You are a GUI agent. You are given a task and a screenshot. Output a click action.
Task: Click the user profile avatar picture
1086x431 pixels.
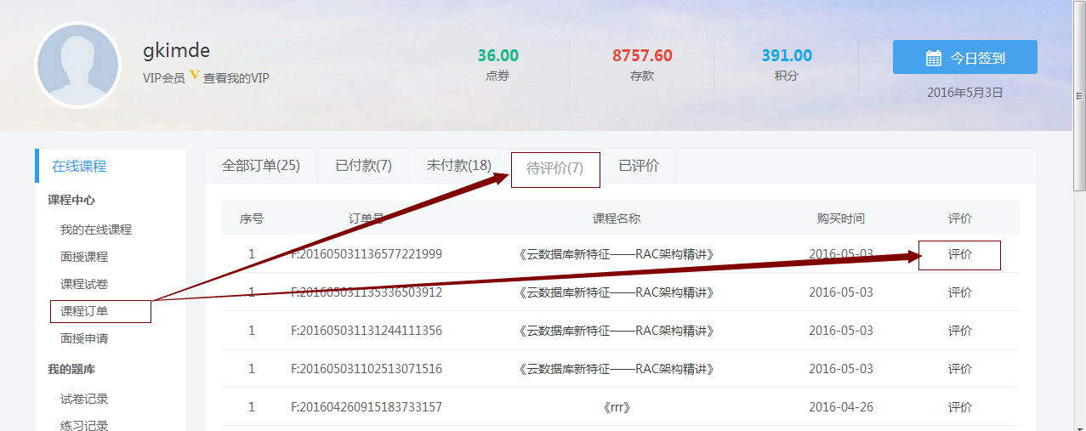77,65
